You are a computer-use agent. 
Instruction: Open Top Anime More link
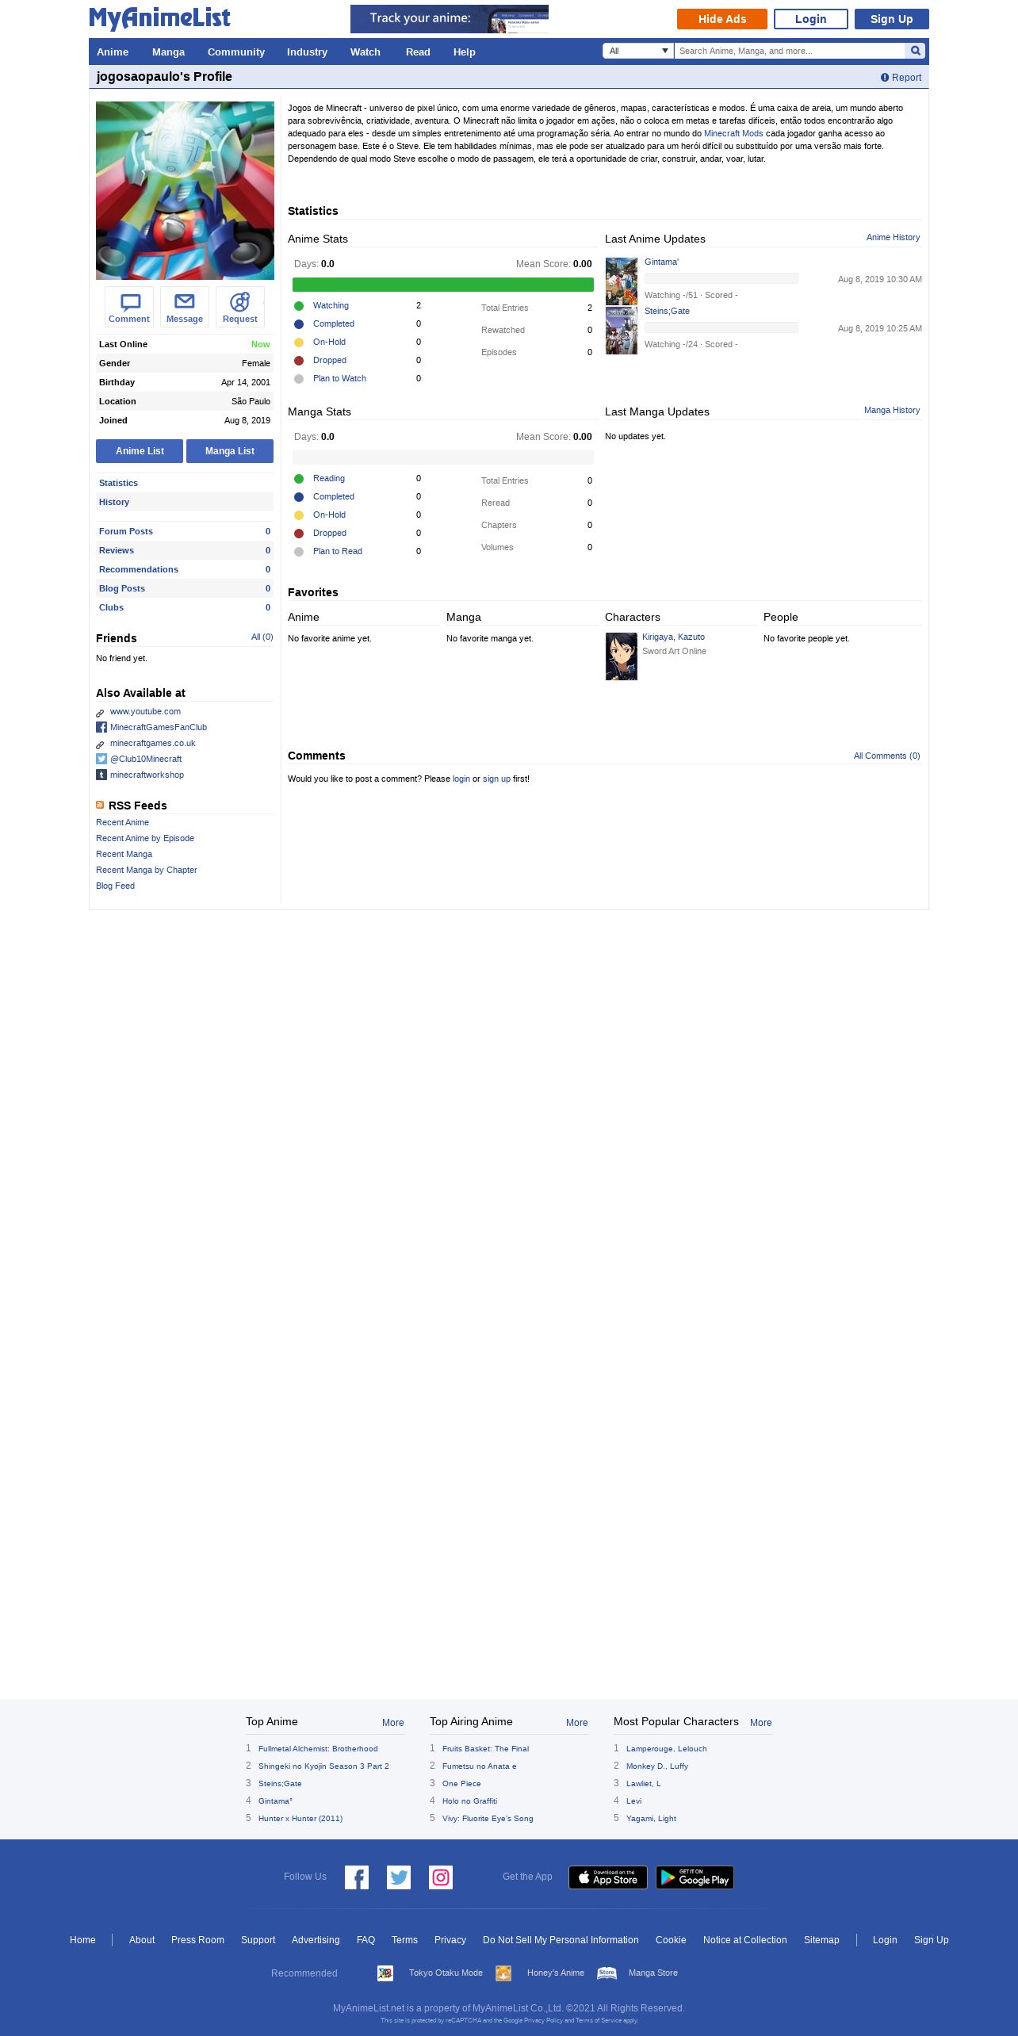point(392,1723)
